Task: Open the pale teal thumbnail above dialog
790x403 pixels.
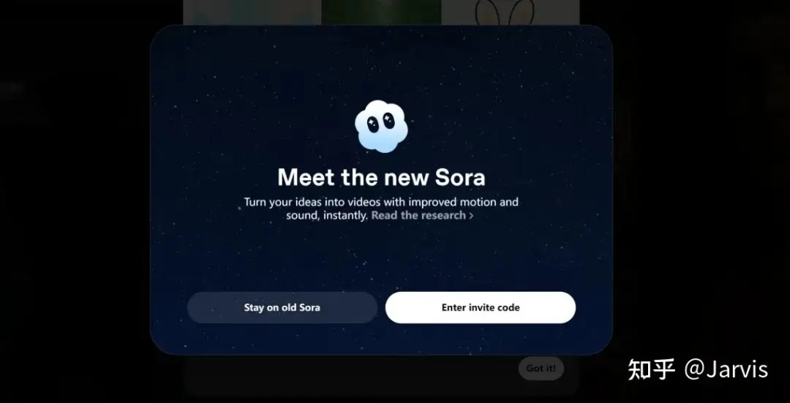Action: pos(252,12)
